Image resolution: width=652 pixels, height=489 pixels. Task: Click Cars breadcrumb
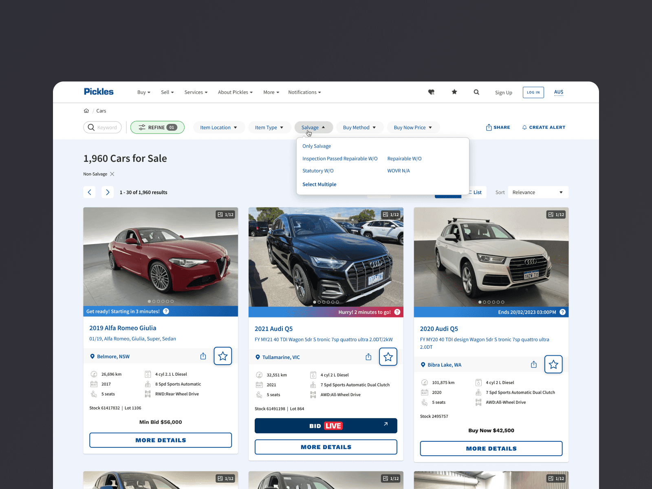pos(101,111)
